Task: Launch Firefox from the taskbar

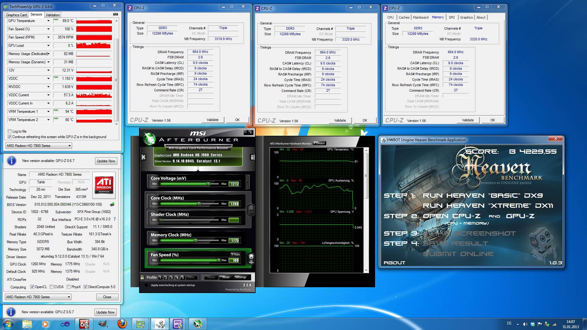Action: (x=122, y=324)
